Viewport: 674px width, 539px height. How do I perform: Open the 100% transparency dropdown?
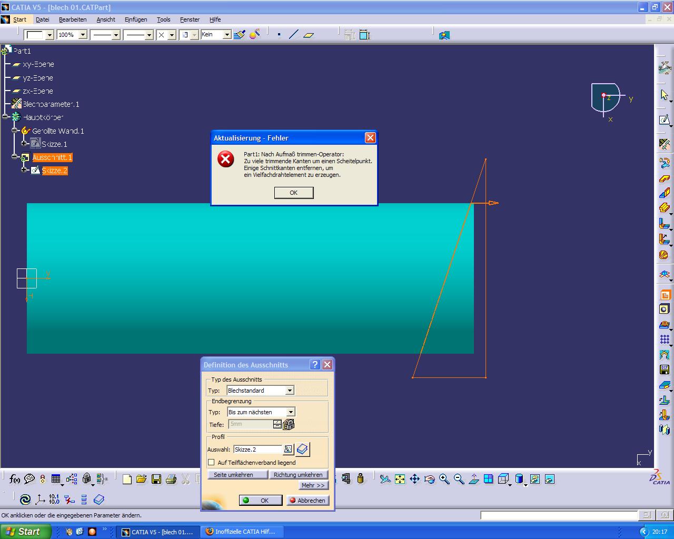click(x=83, y=35)
